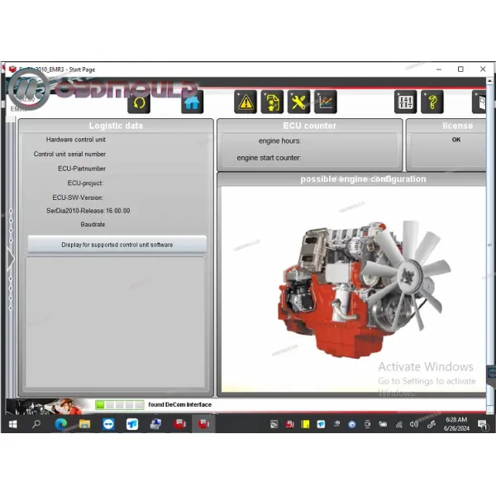Click the connection progress bar indicator
This screenshot has height=496, width=496.
(118, 405)
